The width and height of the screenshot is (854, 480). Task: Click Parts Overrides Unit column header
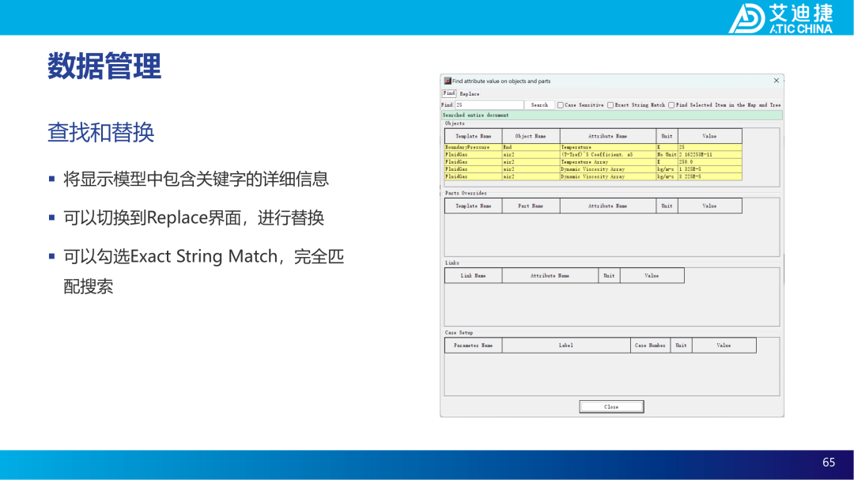[667, 206]
